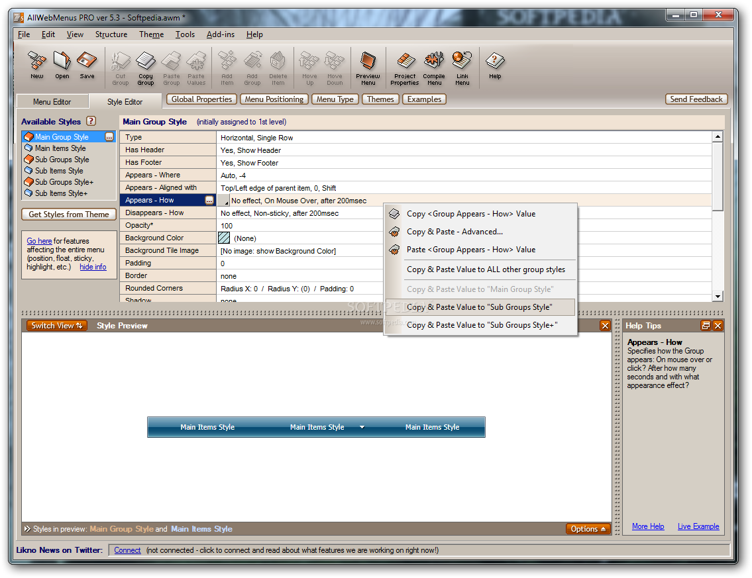Click Get Styles from Theme button
This screenshot has height=578, width=752.
coord(69,215)
